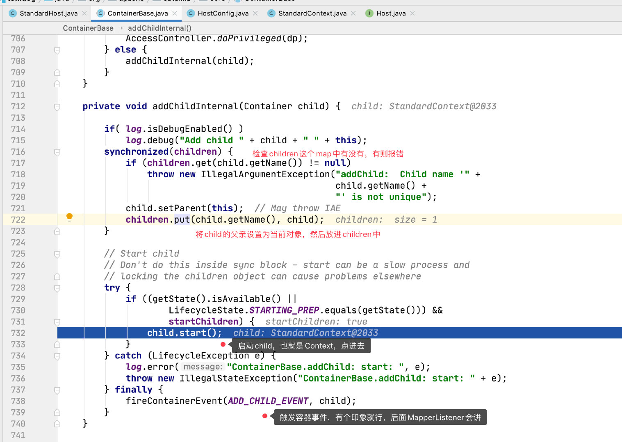Click 'STARTING_PREP' constant on line 730

(x=284, y=310)
